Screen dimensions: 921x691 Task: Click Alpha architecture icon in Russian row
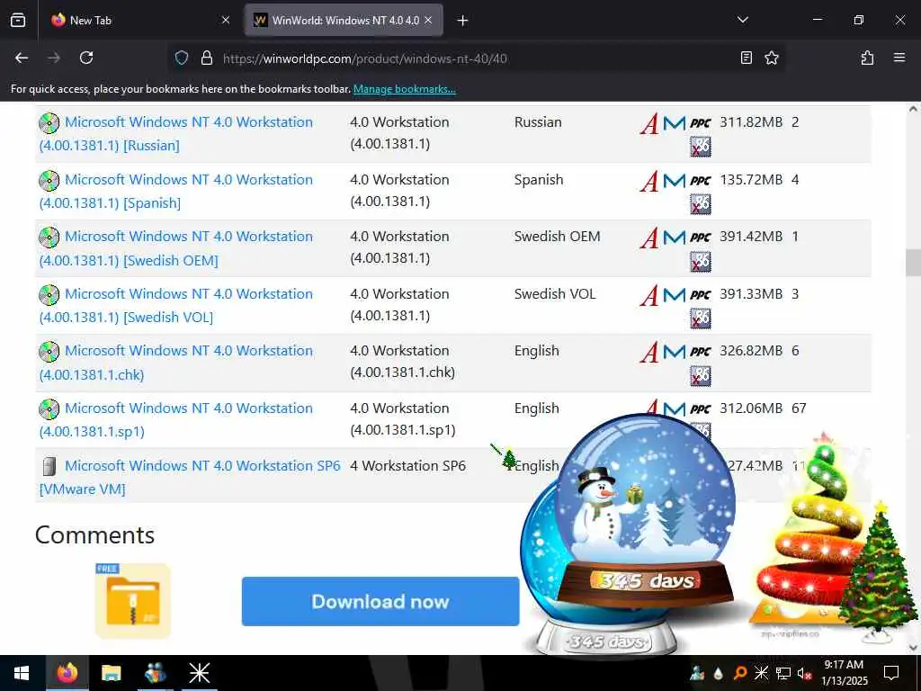coord(649,123)
